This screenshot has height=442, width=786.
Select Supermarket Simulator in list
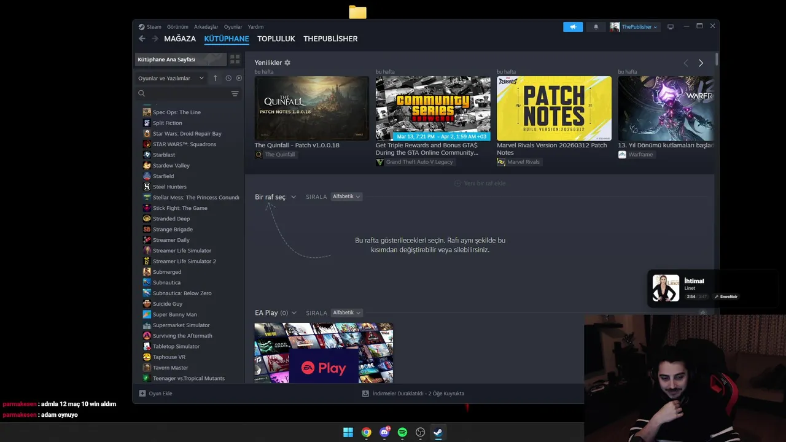pos(181,325)
